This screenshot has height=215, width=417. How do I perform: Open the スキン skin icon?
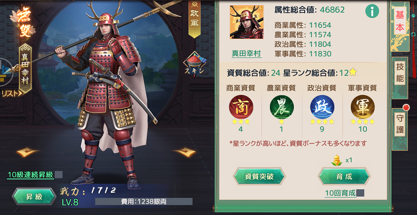pos(195,64)
